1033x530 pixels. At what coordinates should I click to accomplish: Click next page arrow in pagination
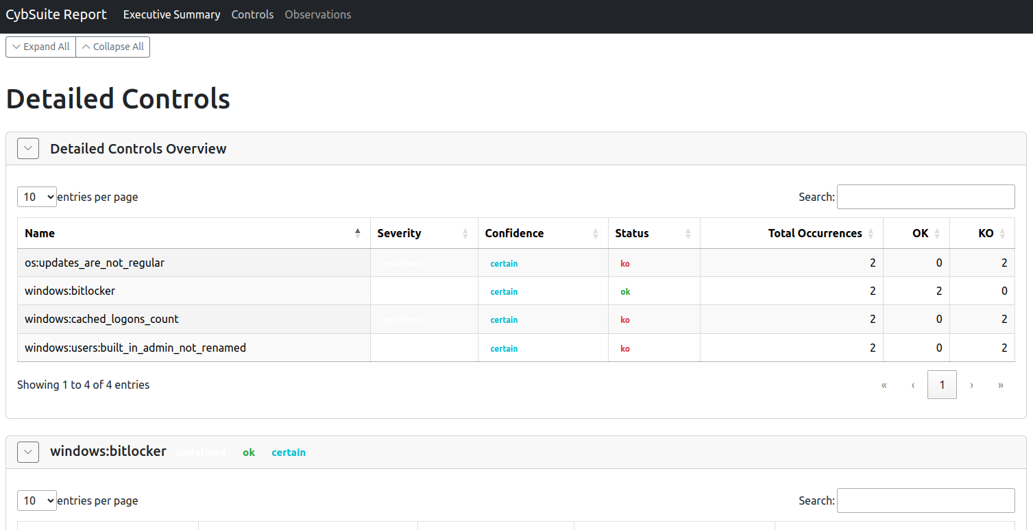click(971, 385)
